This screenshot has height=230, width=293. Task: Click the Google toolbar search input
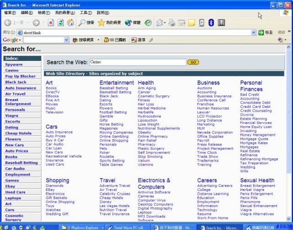pos(44,40)
